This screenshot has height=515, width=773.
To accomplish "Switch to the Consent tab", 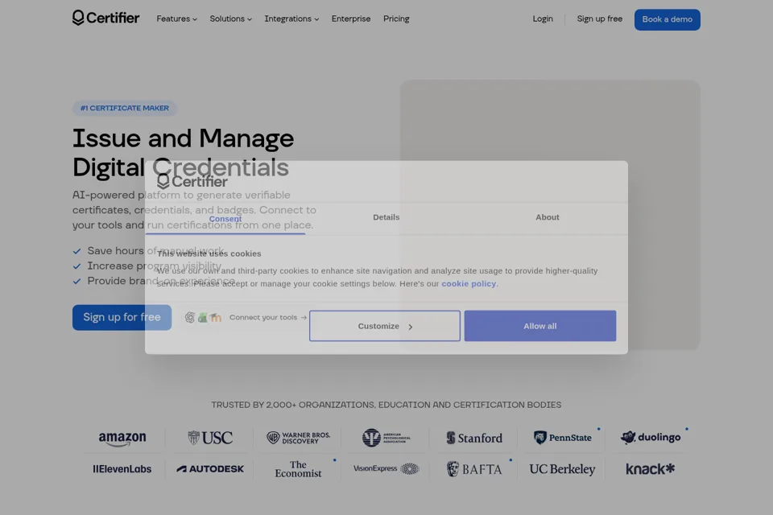I will coord(225,219).
